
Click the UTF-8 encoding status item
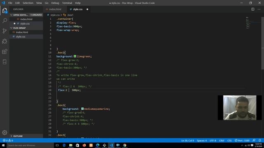213,141
